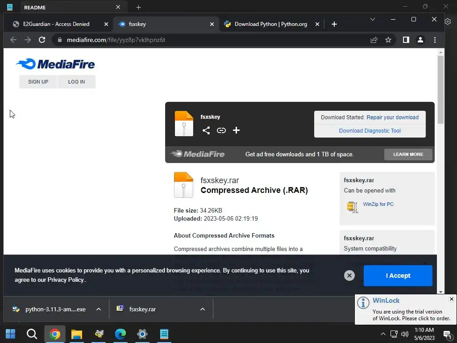The image size is (457, 343).
Task: Click the Chrome forward navigation arrow
Action: click(x=28, y=40)
